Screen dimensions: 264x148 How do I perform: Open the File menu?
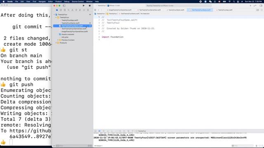(x=16, y=2)
